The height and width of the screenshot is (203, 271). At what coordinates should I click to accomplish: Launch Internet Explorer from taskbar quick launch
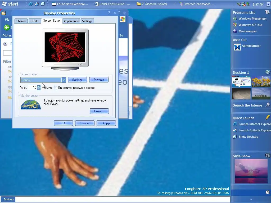point(31,4)
